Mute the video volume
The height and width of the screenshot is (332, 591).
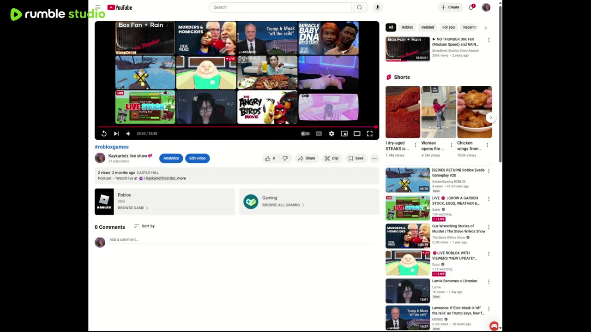point(128,134)
